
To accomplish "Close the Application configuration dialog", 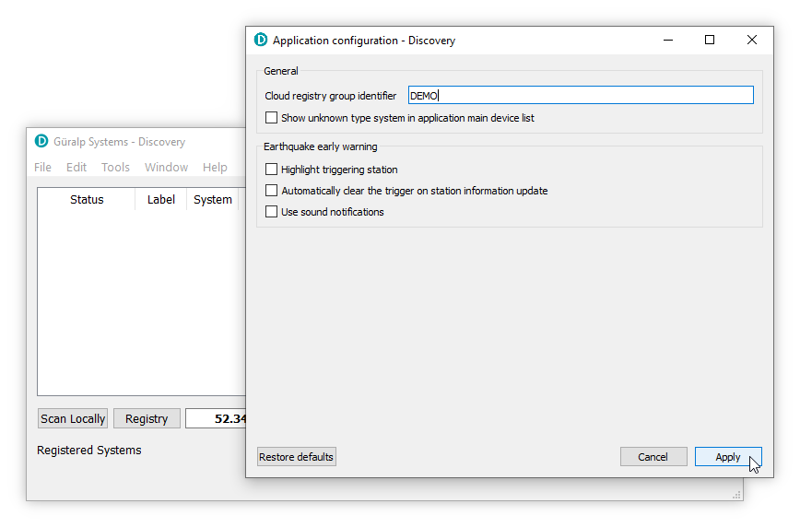I will [752, 40].
